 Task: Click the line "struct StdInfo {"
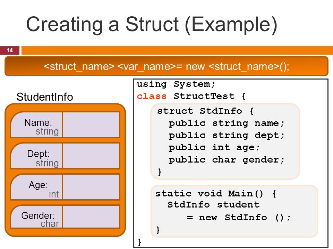(205, 111)
